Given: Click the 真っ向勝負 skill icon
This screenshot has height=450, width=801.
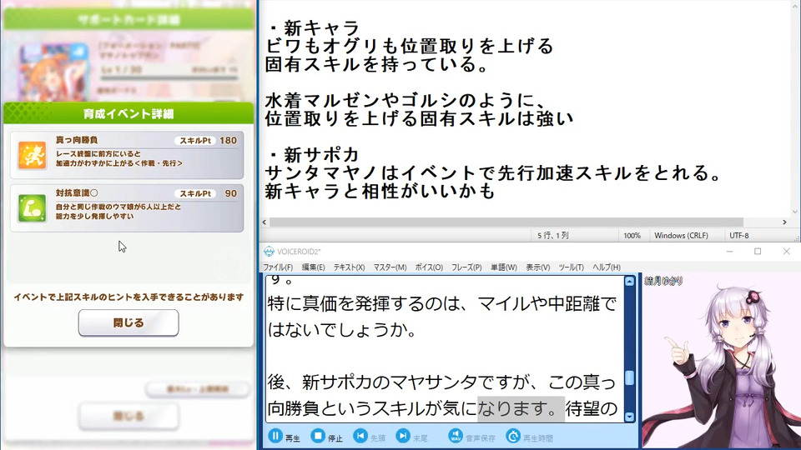Looking at the screenshot, I should (33, 155).
